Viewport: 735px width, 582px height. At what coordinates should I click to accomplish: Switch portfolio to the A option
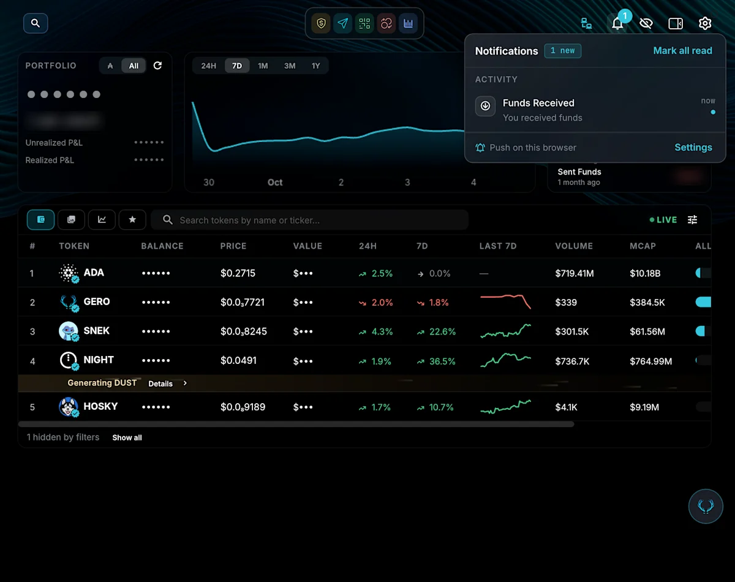[x=110, y=66]
